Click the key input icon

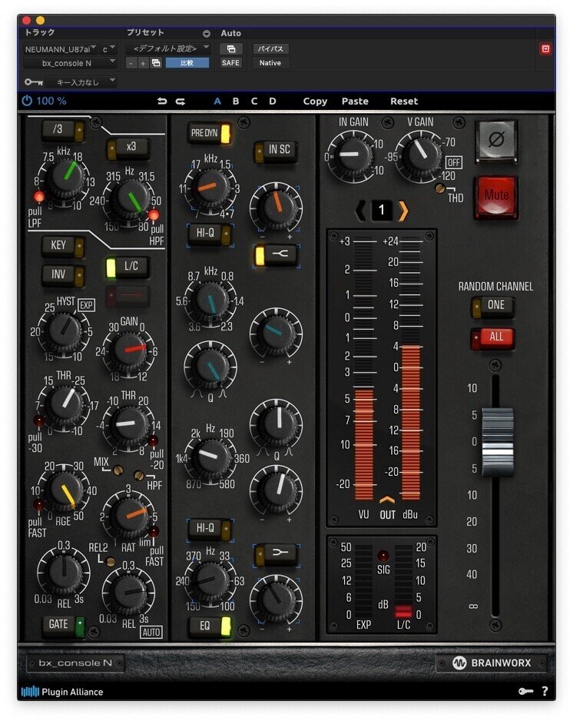(34, 81)
